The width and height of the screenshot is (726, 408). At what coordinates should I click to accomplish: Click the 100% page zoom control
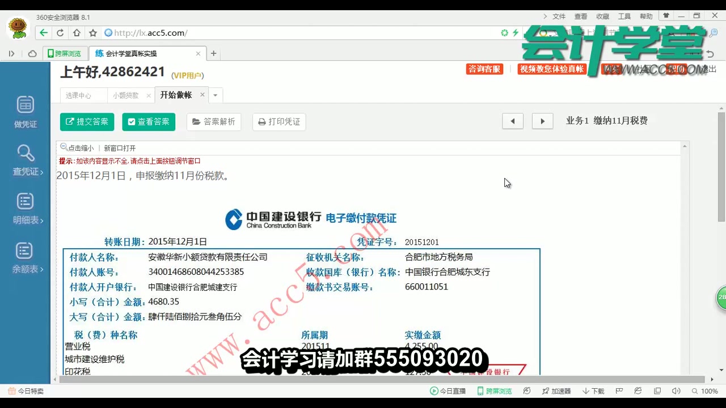pyautogui.click(x=704, y=391)
